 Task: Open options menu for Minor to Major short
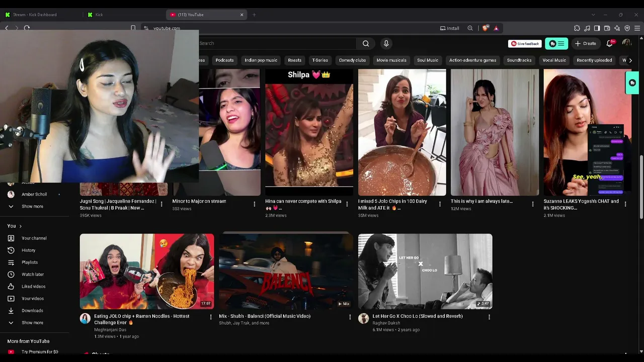point(255,204)
